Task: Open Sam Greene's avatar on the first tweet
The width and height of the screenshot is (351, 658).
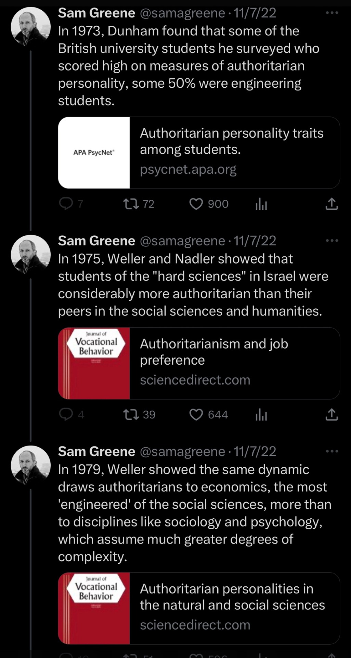Action: click(31, 27)
